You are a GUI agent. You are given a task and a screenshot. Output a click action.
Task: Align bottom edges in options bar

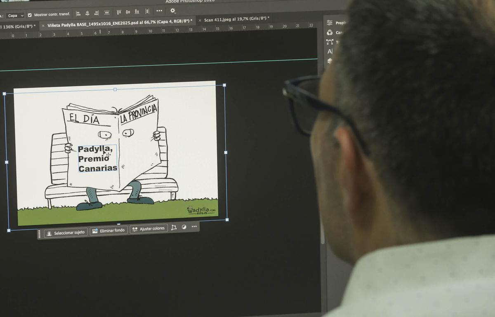point(137,12)
